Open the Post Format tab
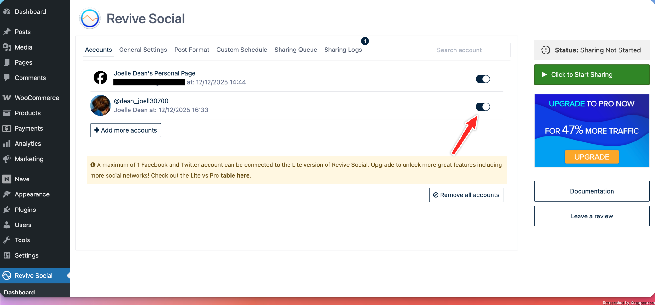 (x=192, y=50)
